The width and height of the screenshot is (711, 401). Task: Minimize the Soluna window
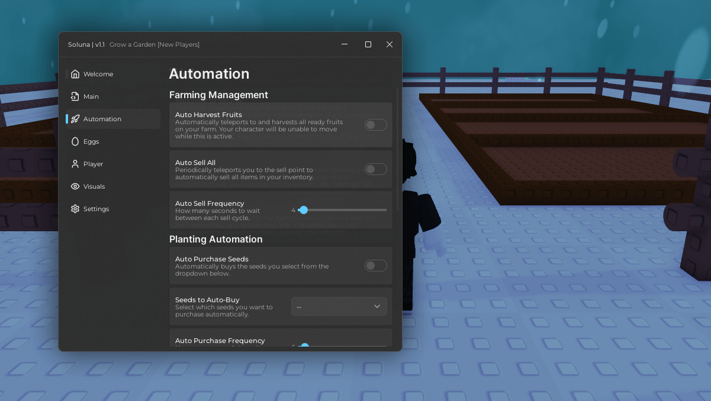coord(345,44)
